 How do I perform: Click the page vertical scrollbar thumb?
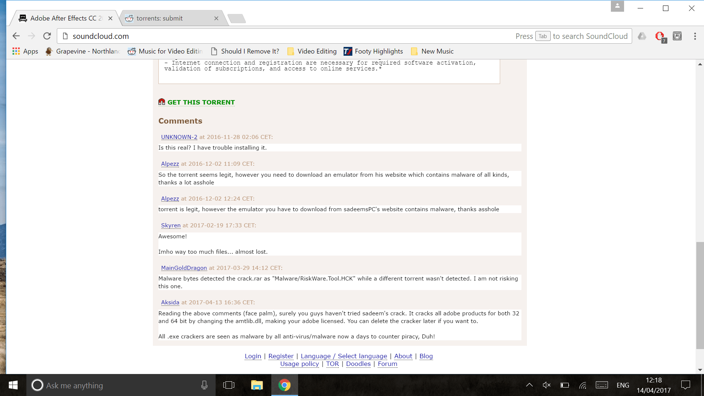point(700,296)
